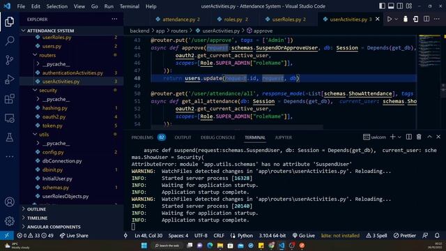Viewport: 446px width, 251px height.
Task: Open hashing.py file
Action: pos(71,108)
